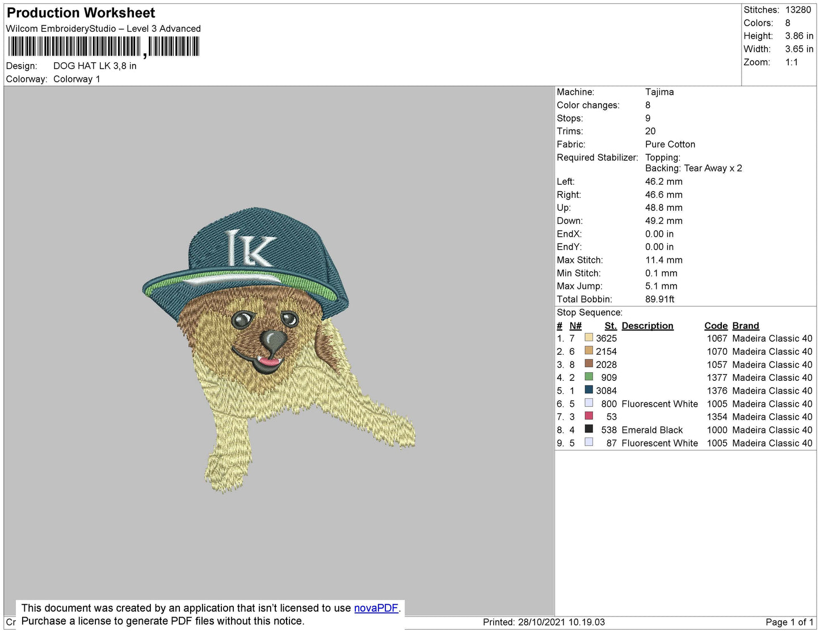Click the St. column header
The width and height of the screenshot is (820, 633).
tap(611, 326)
